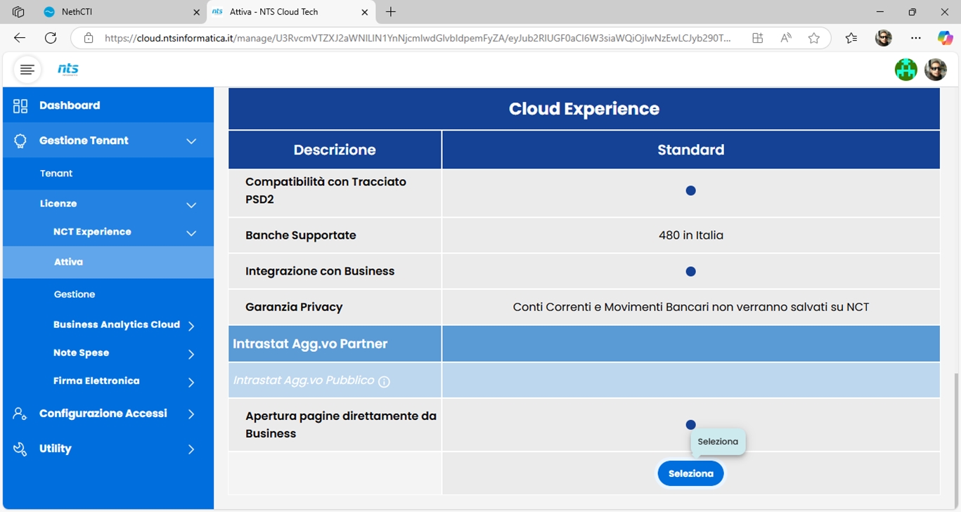
Task: Click info icon next to Intrastat Agg.vo Pubblico
Action: pyautogui.click(x=384, y=381)
